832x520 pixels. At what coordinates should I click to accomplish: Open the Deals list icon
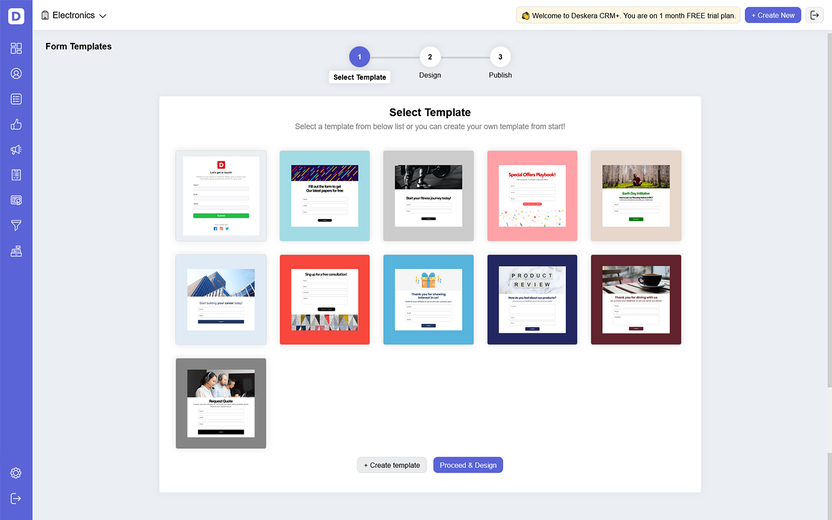[16, 99]
